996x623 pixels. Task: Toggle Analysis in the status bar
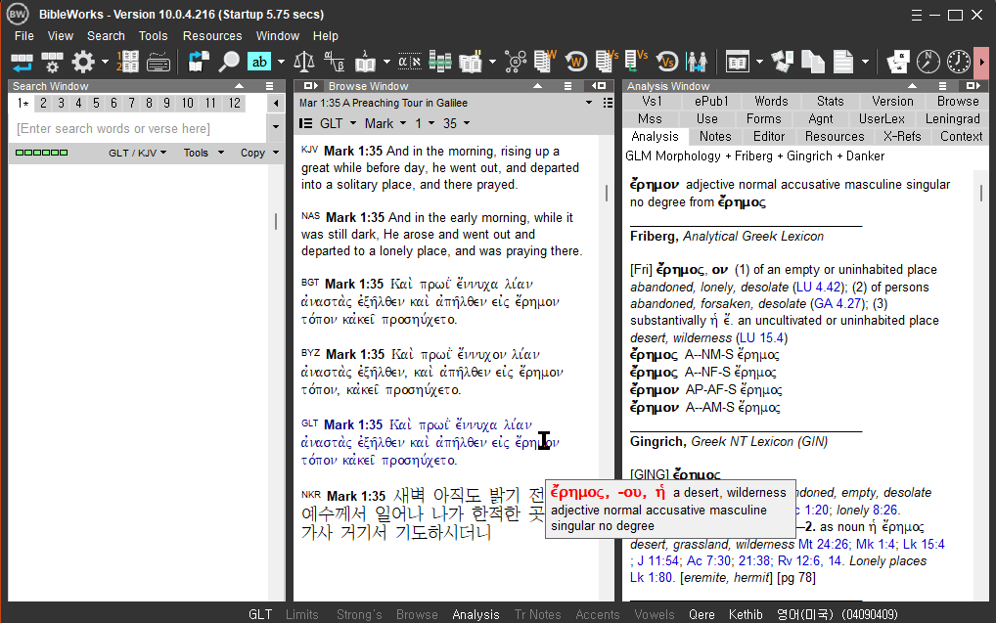click(475, 614)
